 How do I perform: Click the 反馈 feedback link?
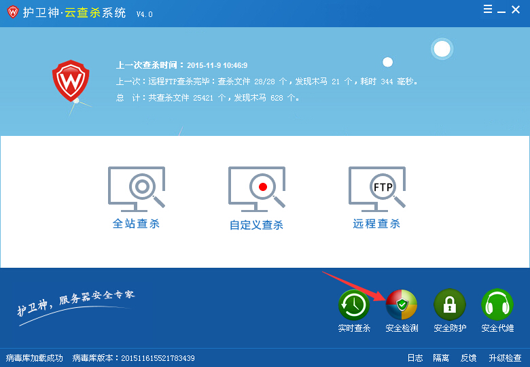click(x=468, y=358)
